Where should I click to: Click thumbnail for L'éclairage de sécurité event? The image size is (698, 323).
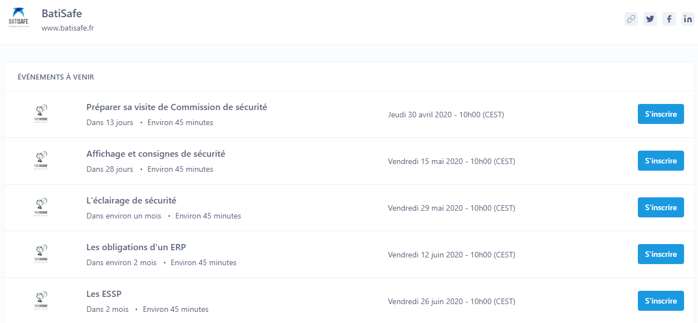[41, 207]
